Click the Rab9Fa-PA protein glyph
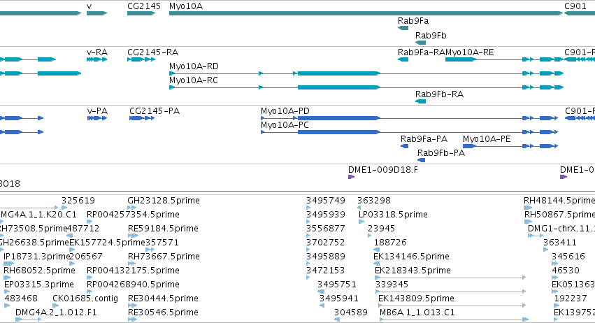 tap(405, 146)
